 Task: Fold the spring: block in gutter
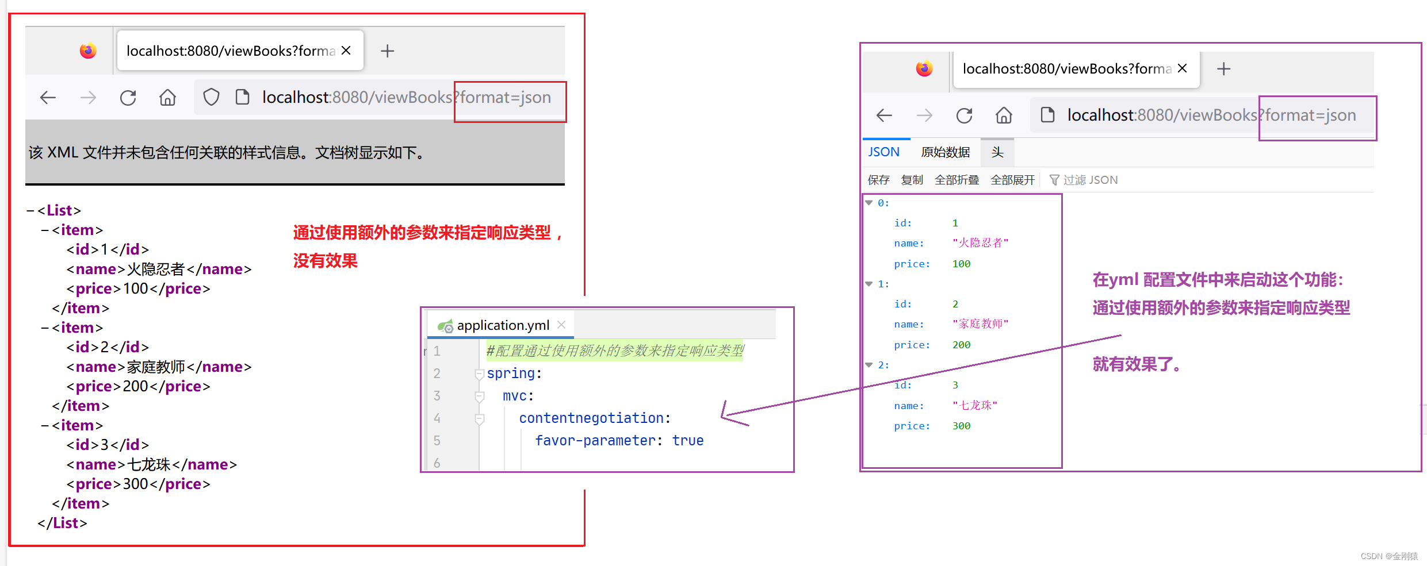coord(479,374)
